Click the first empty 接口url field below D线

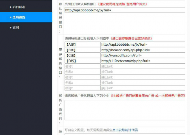pyautogui.click(x=143, y=66)
